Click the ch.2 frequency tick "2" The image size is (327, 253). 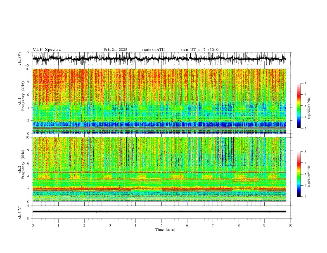[29, 189]
